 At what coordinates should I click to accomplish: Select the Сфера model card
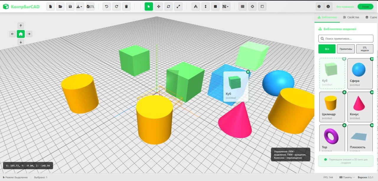360,74
